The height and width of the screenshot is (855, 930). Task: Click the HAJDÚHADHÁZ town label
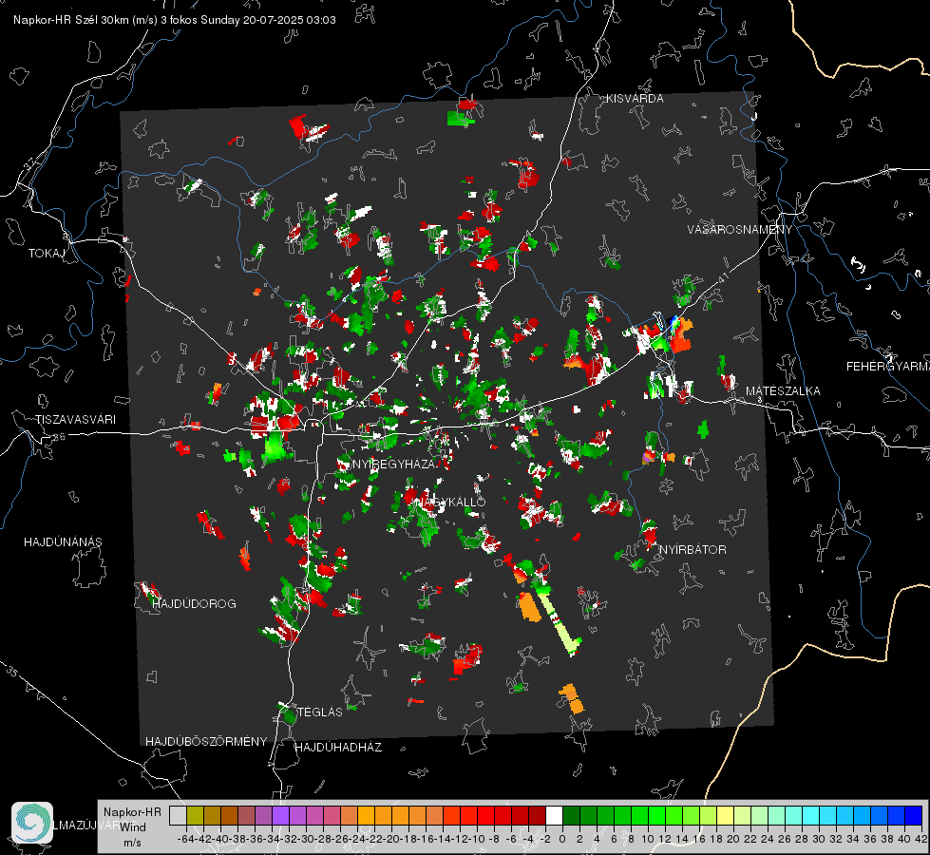pyautogui.click(x=338, y=747)
